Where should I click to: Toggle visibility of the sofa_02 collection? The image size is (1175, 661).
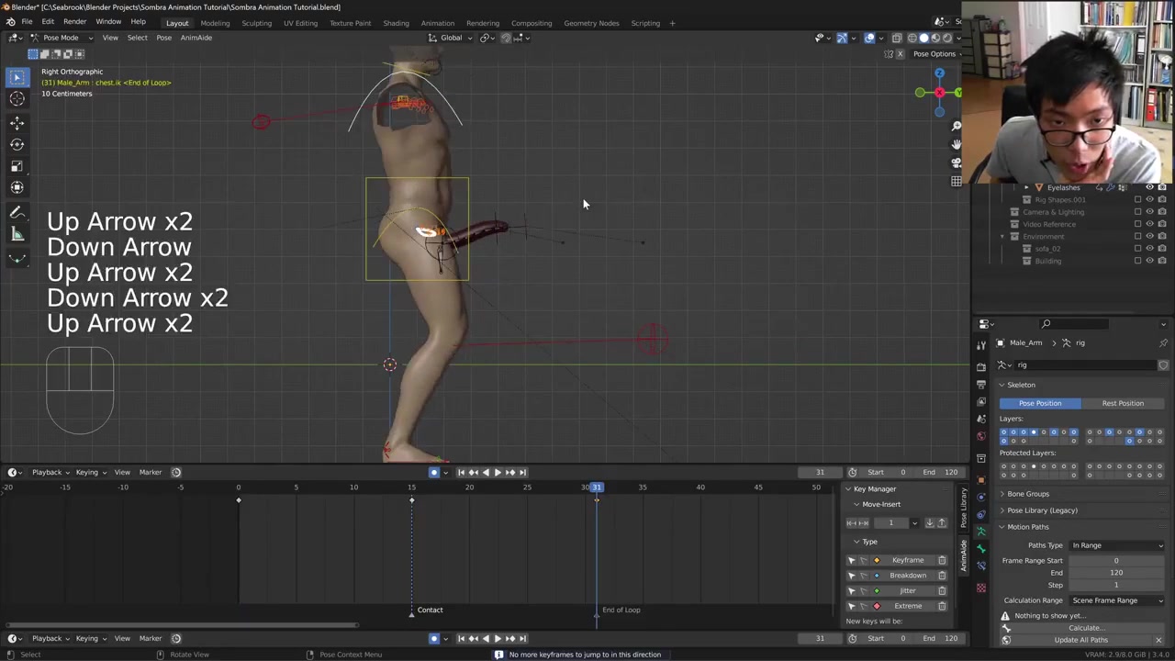[1149, 249]
